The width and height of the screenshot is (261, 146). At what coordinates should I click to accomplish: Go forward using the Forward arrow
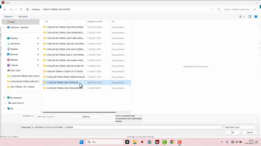point(11,9)
